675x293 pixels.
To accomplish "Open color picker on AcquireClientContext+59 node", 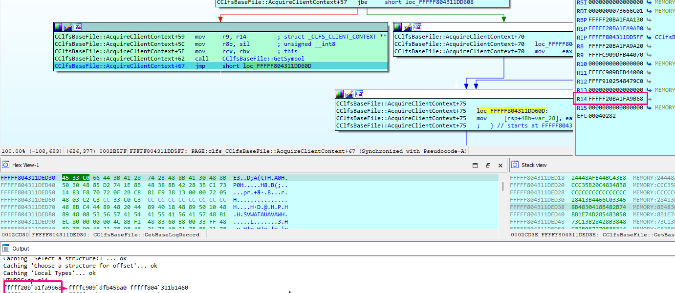I will (58, 27).
